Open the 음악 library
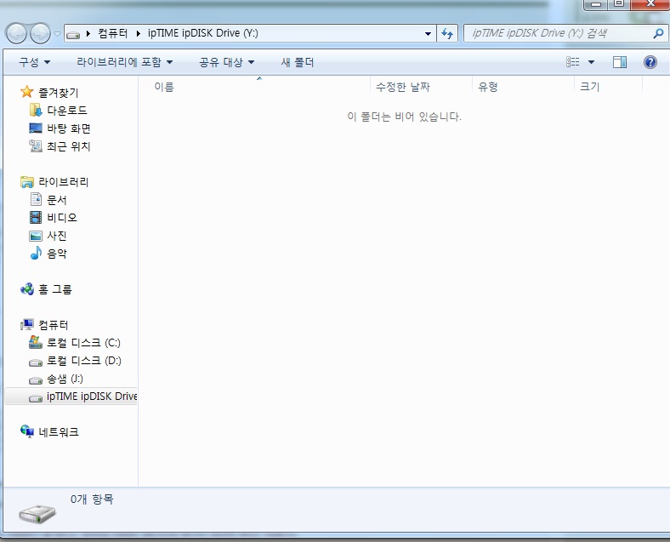Image resolution: width=670 pixels, height=542 pixels. point(57,254)
